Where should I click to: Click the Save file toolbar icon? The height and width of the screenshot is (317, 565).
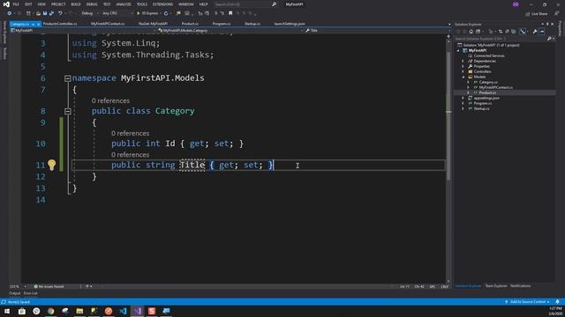click(45, 13)
